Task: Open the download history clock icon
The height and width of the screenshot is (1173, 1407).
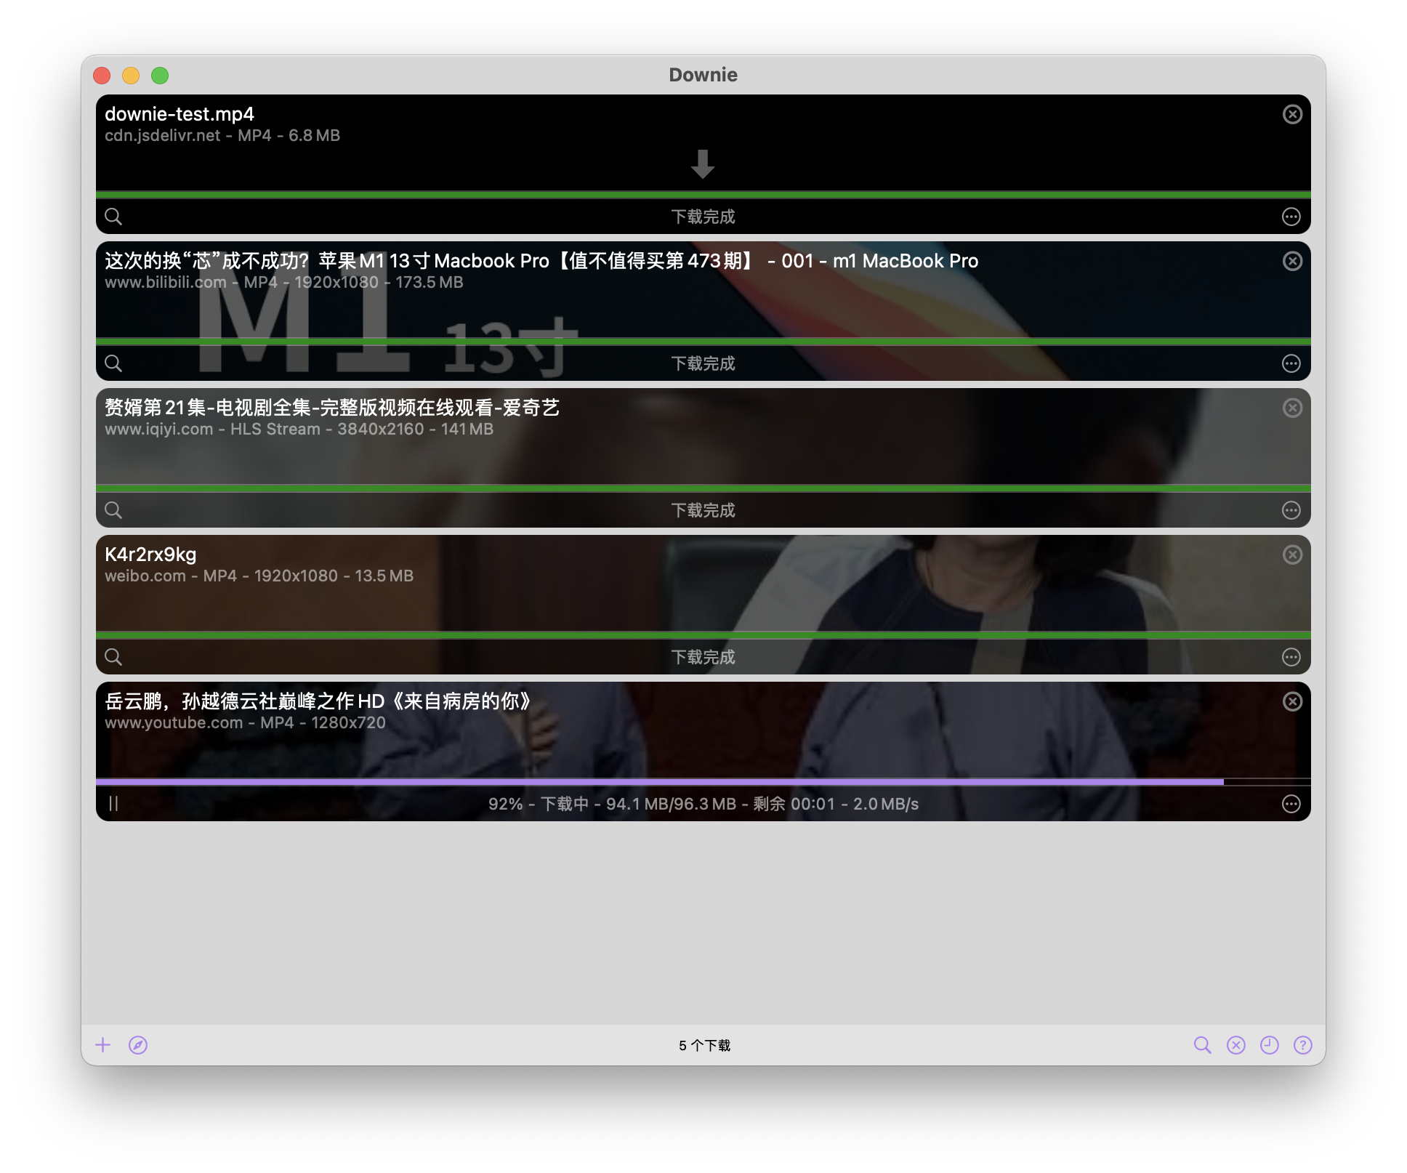Action: [1269, 1045]
